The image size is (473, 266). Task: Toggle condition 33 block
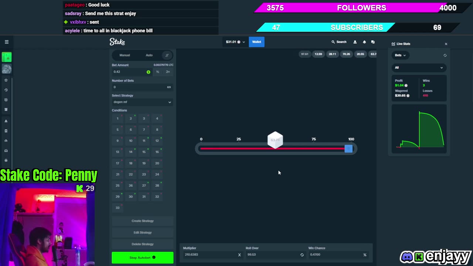coord(118,208)
